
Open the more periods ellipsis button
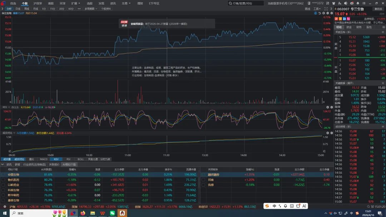pos(79,9)
